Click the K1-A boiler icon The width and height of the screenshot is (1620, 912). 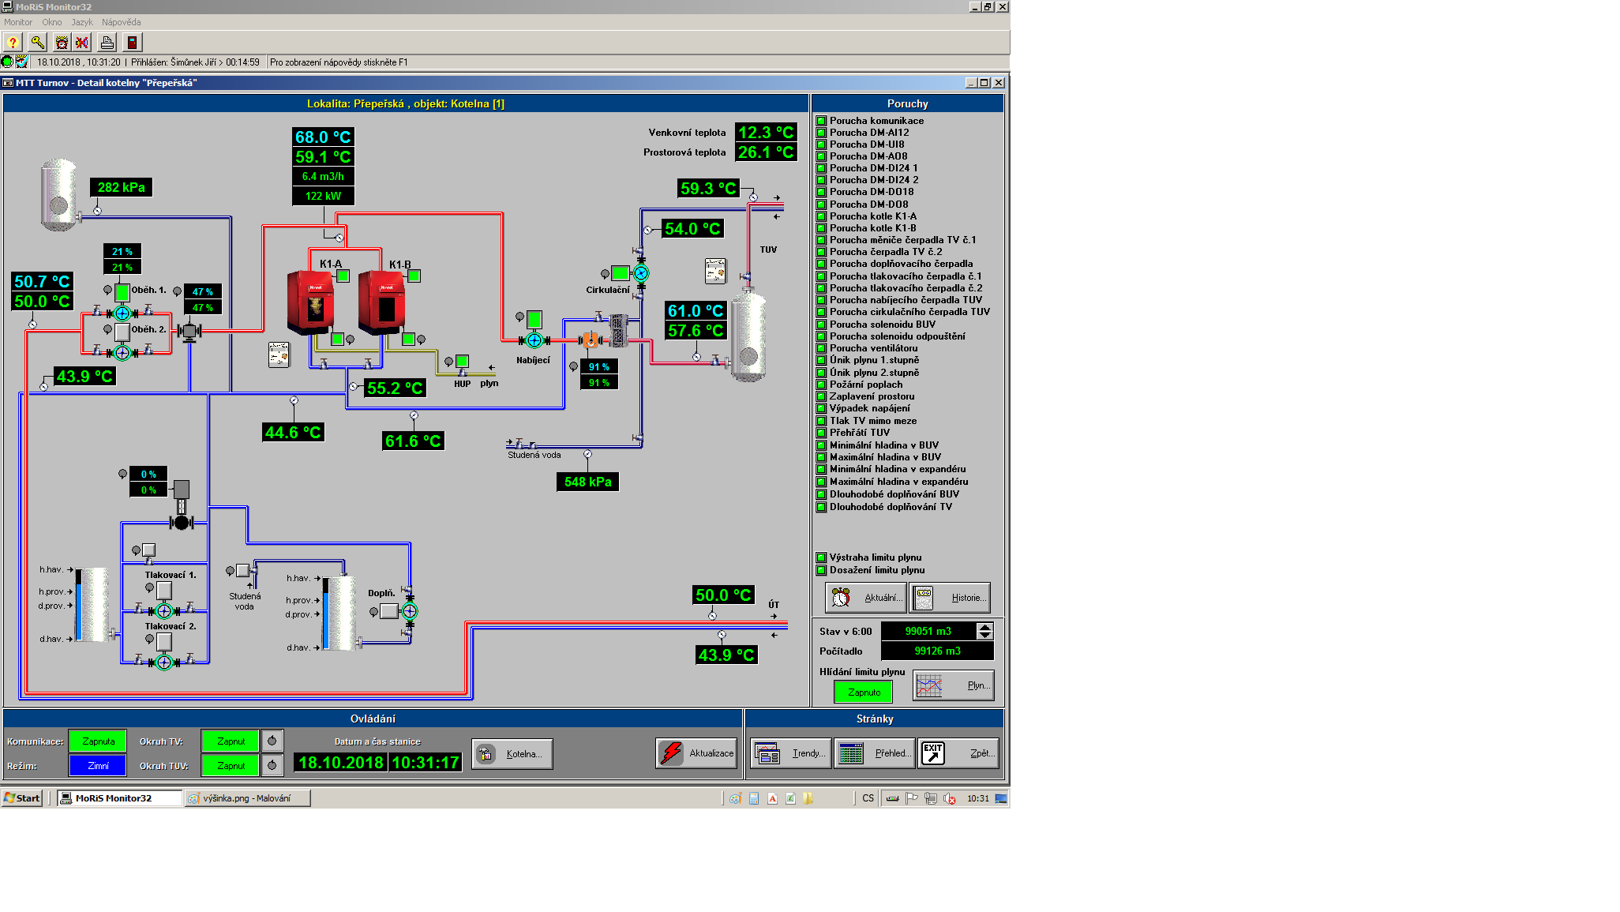(x=309, y=302)
